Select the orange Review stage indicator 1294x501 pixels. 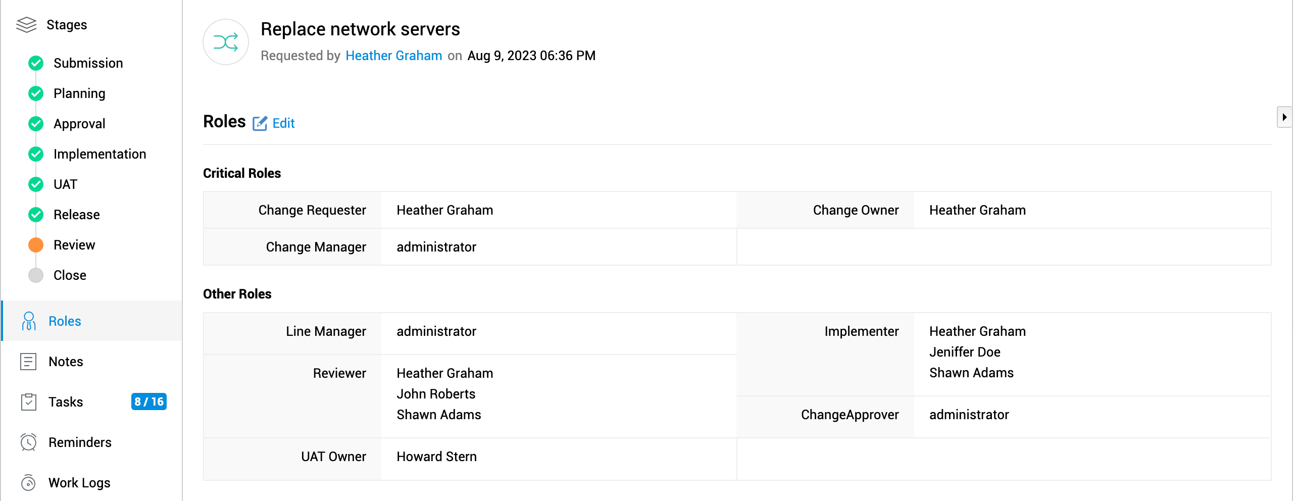[x=36, y=245]
